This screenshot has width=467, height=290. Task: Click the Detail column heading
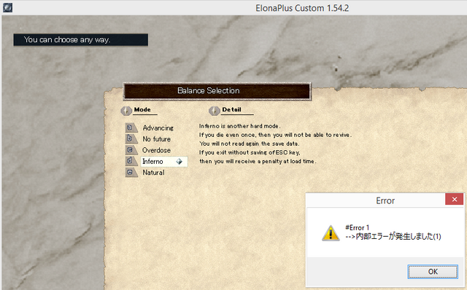pyautogui.click(x=231, y=109)
